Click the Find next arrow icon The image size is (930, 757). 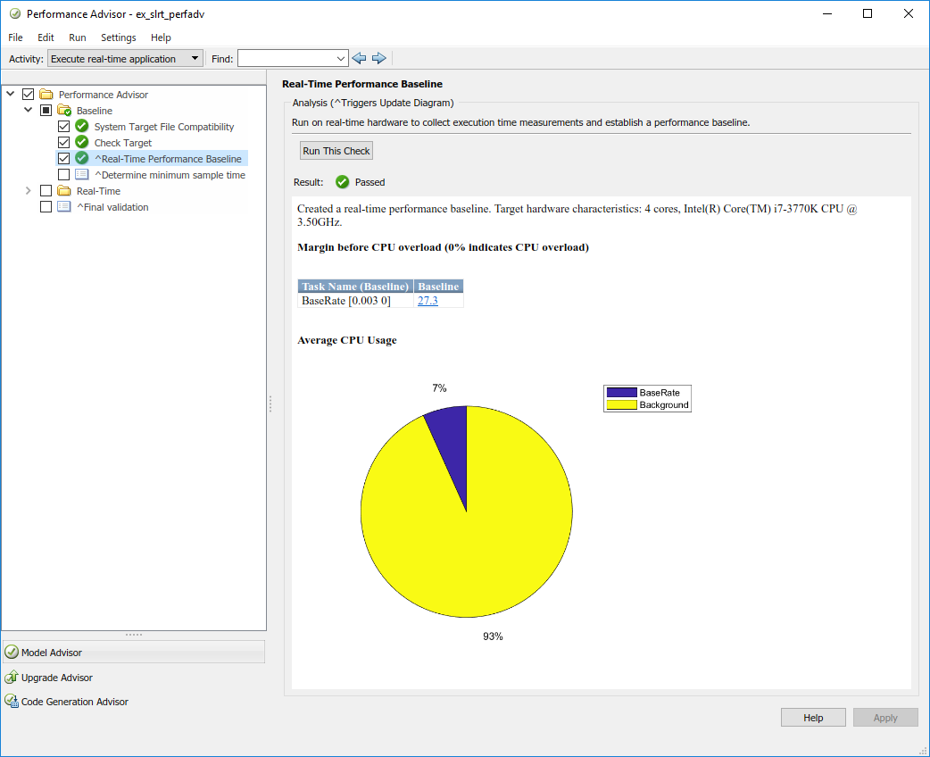click(379, 58)
